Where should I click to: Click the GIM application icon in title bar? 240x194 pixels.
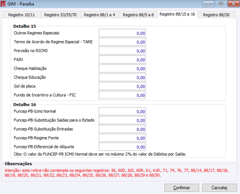3,4
